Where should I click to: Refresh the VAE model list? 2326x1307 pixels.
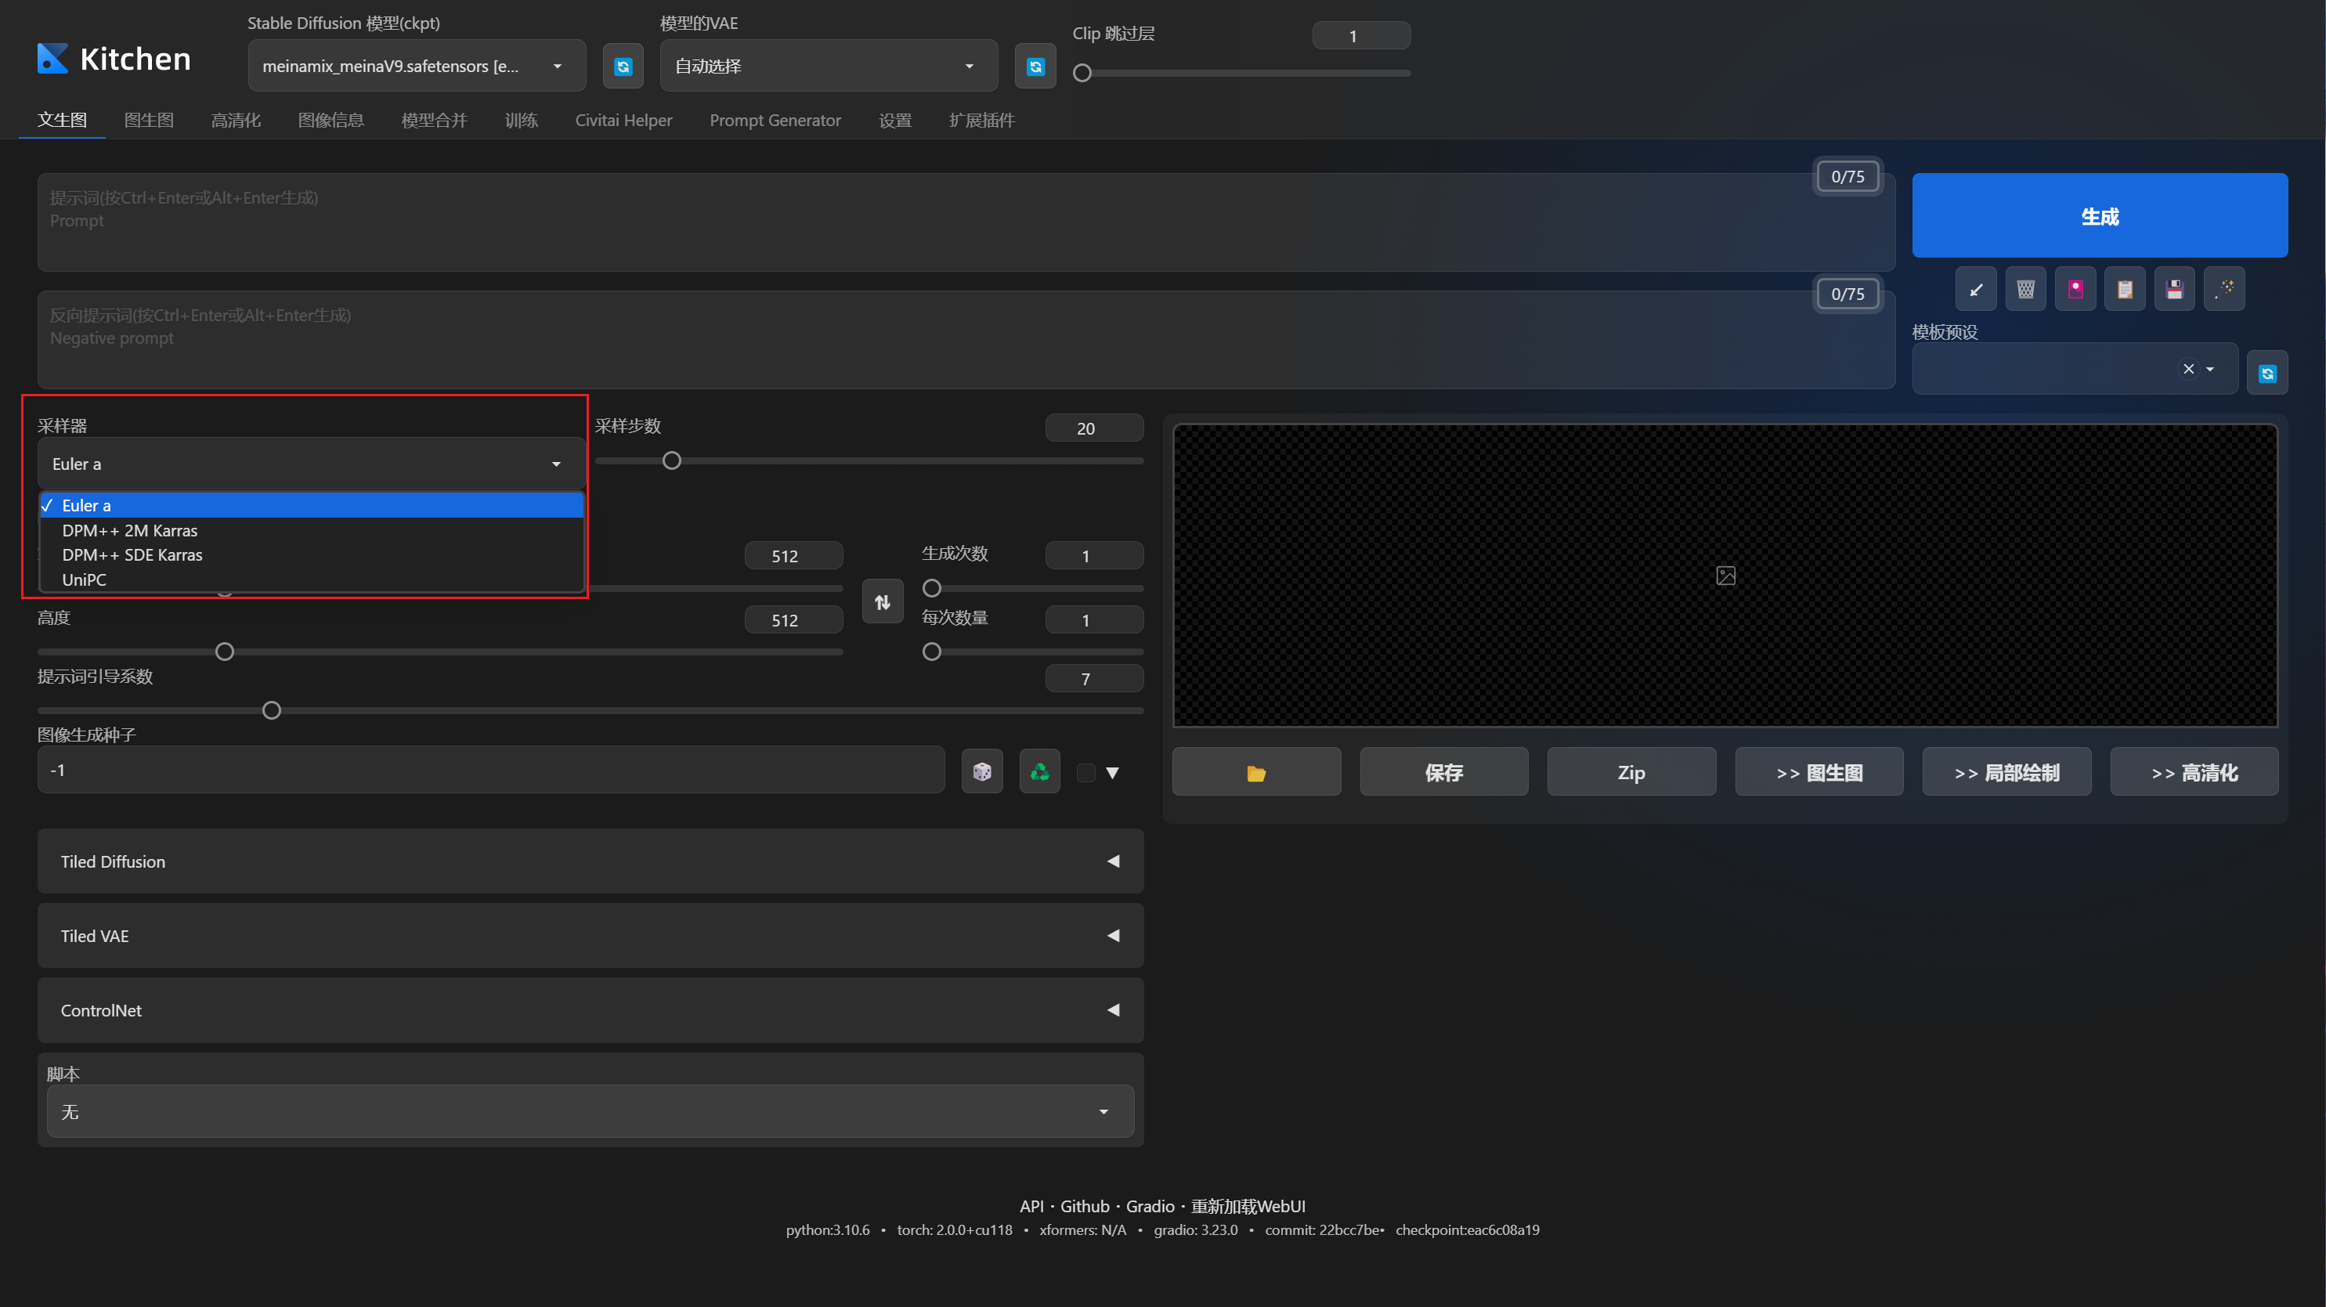point(1035,66)
